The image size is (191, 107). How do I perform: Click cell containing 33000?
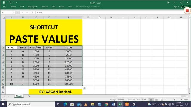point(69,66)
